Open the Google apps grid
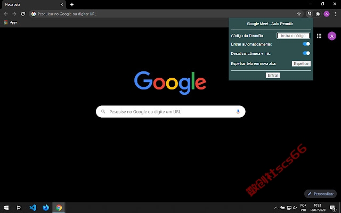341x213 pixels. pos(319,36)
